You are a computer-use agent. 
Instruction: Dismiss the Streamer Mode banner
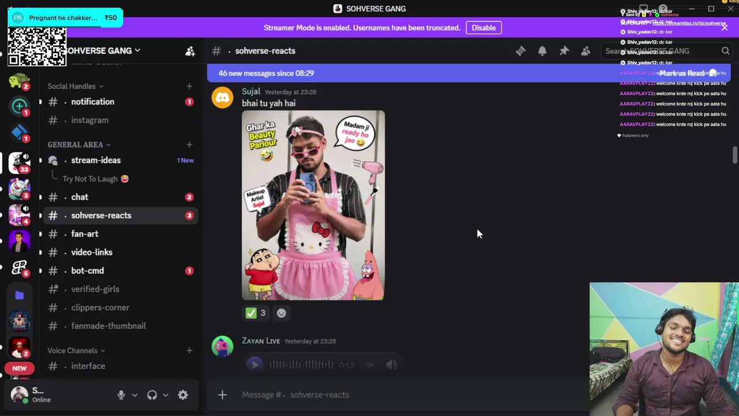725,27
